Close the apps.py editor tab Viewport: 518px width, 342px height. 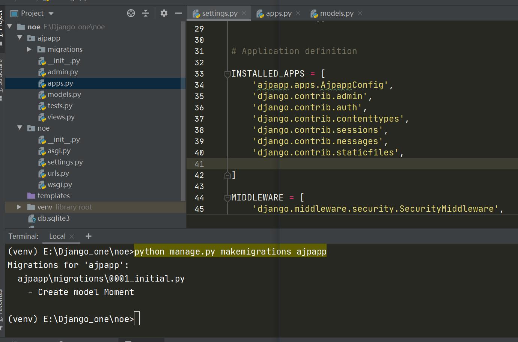[298, 13]
